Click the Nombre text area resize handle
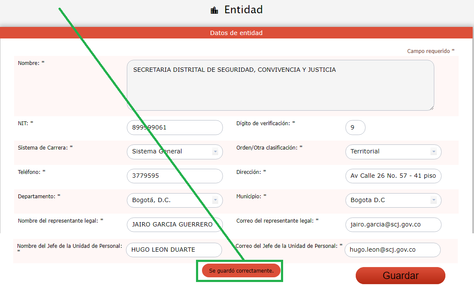The height and width of the screenshot is (285, 474). (431, 108)
